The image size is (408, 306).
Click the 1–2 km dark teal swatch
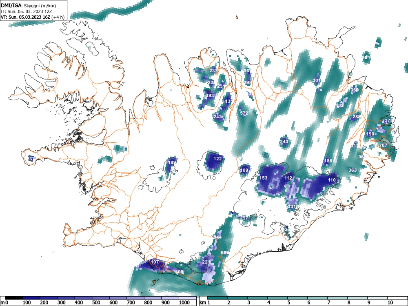tap(217, 298)
